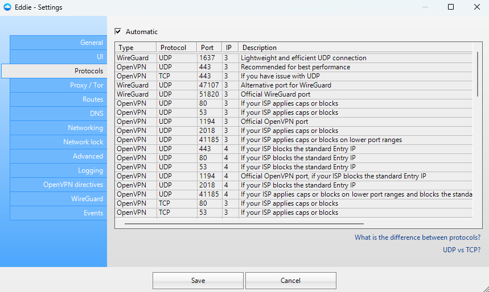Select OpenVPN TCP port 53 row
Screen dimensions: 489x292
click(x=294, y=212)
